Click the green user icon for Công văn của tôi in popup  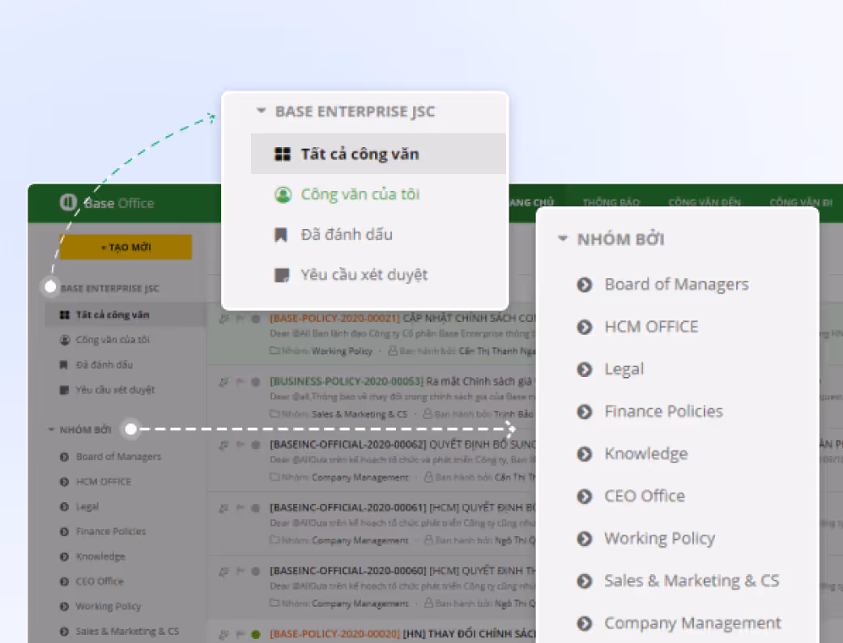283,194
